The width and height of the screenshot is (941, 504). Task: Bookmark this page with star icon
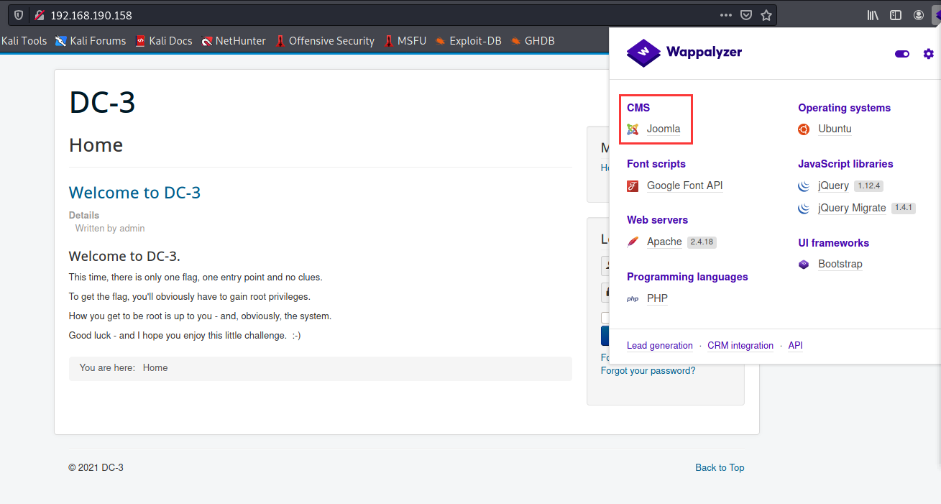766,15
